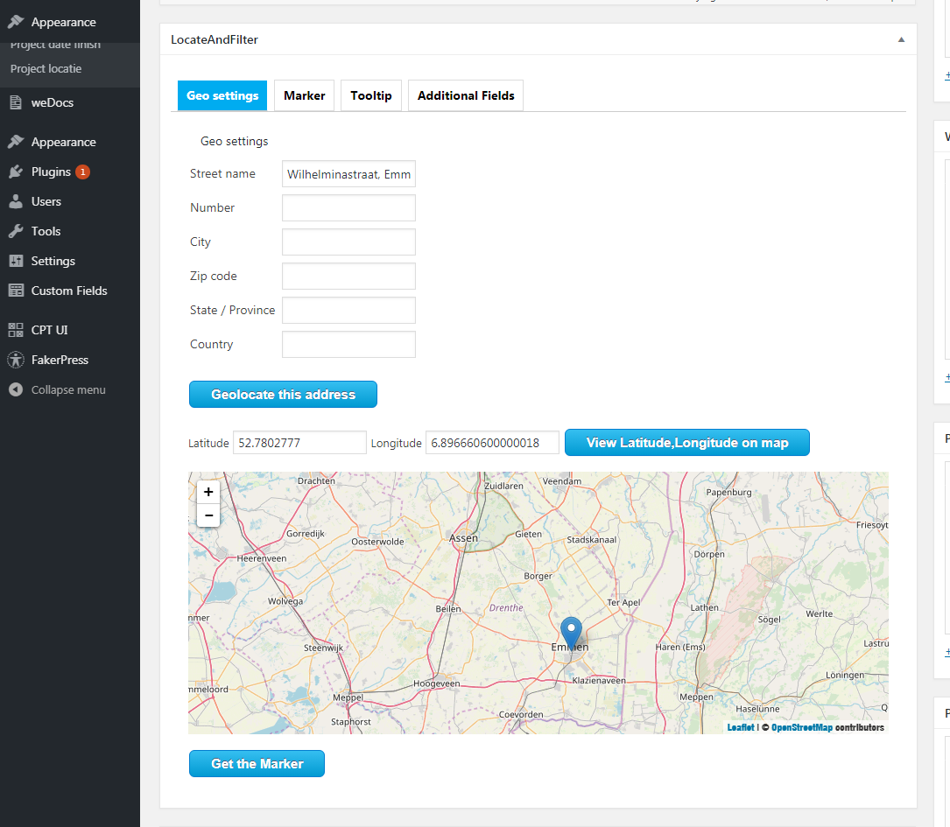950x827 pixels.
Task: Open the weDocs menu icon
Action: [x=16, y=102]
